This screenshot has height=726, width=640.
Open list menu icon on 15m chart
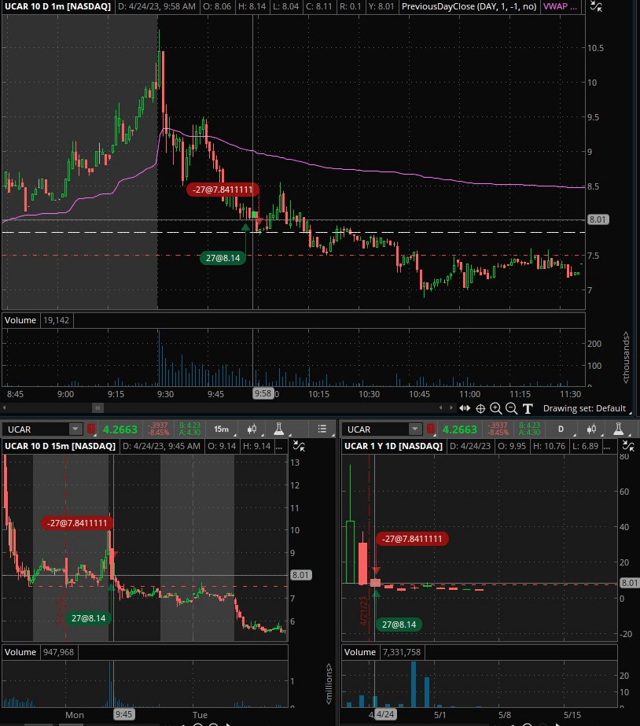point(322,429)
